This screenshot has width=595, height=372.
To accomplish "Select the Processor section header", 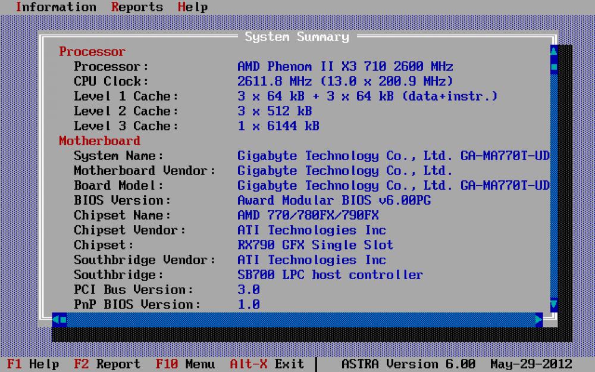I will point(92,52).
